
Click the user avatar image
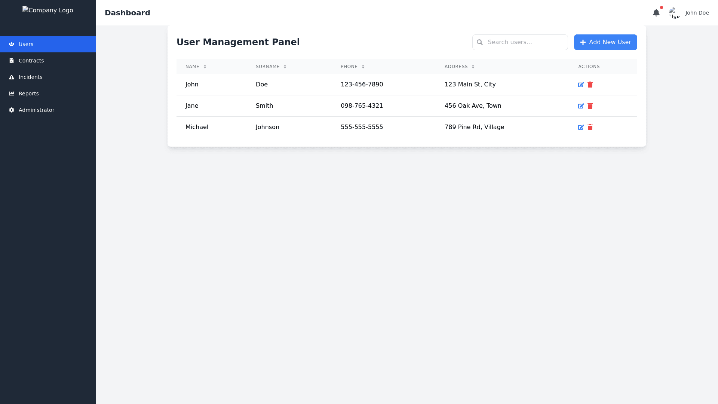[x=674, y=13]
